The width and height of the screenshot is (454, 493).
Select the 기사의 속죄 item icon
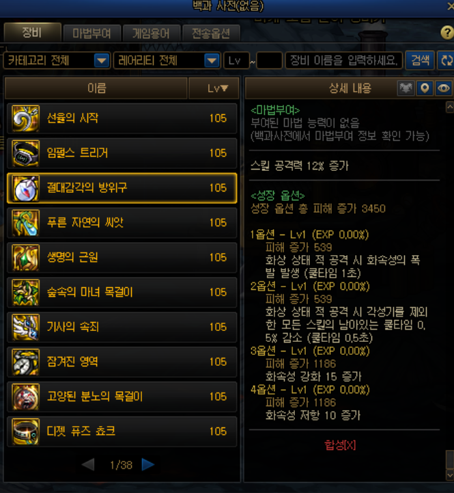coord(25,328)
